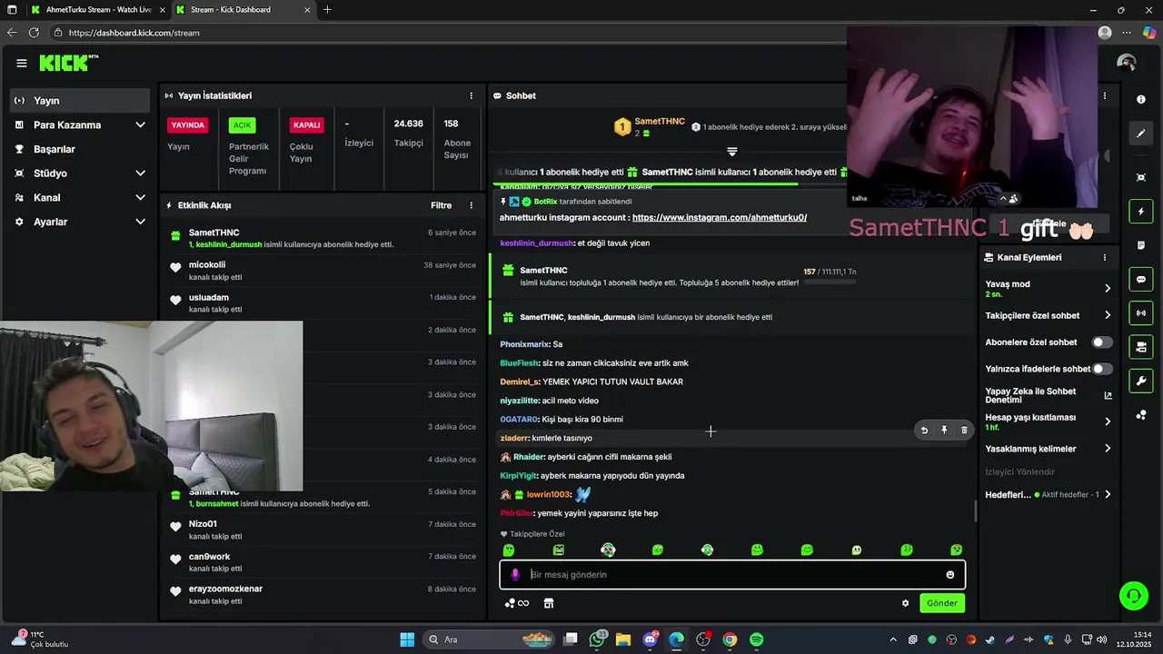
Task: Click the SametTHNC username in leaderboard
Action: (660, 121)
